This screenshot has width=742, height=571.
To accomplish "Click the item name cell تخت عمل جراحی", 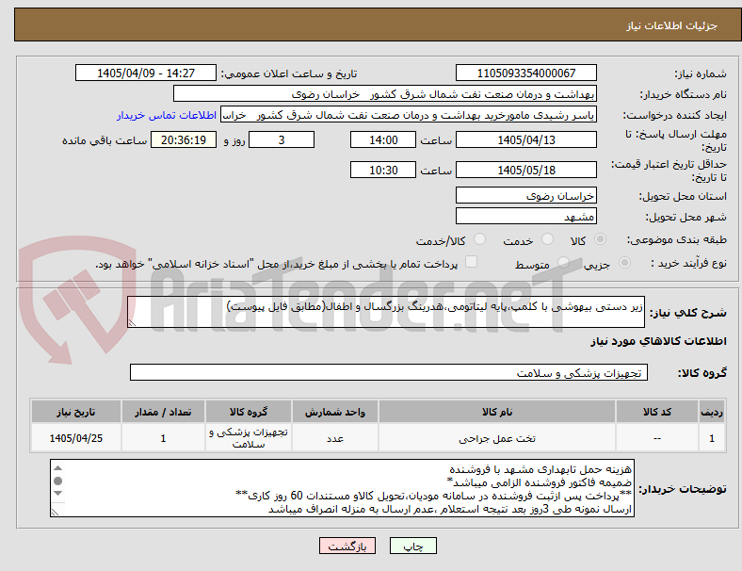I will [x=497, y=438].
